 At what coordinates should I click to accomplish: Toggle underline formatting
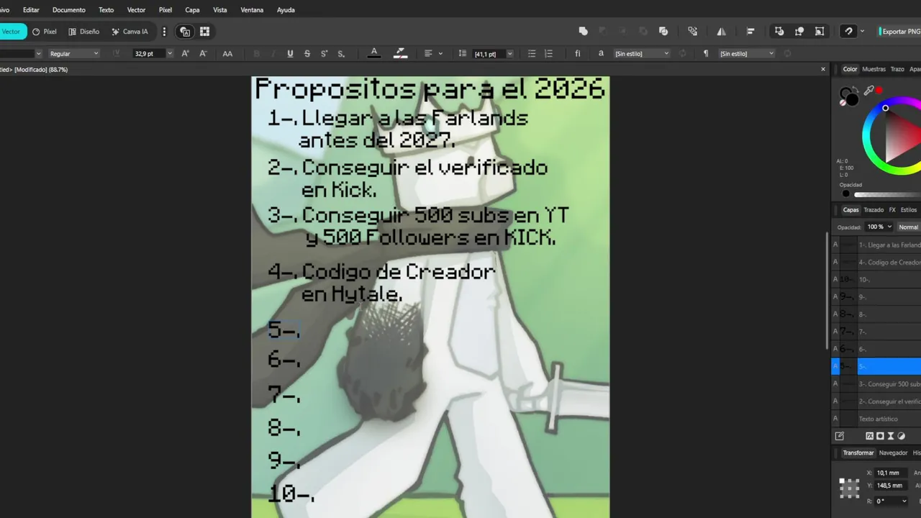pyautogui.click(x=290, y=53)
